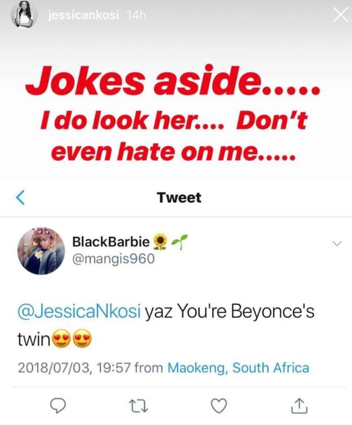Like the tweet with the heart icon
This screenshot has height=425, width=352.
[x=218, y=405]
